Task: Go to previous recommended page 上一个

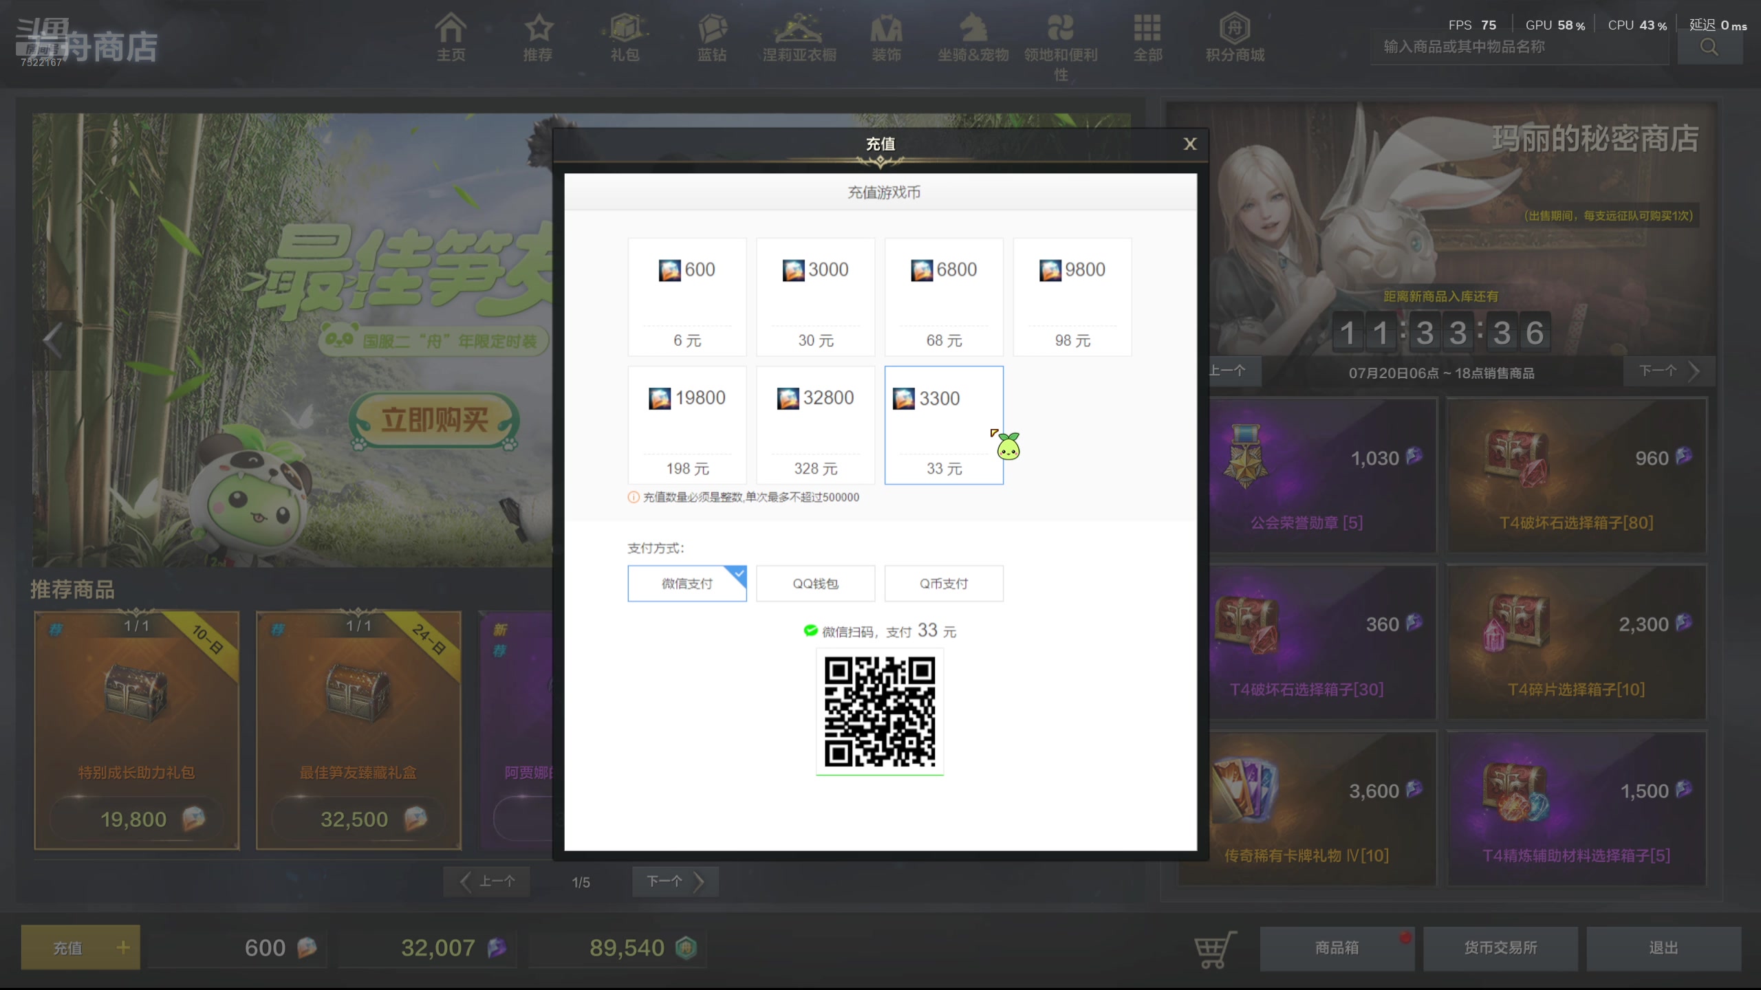Action: tap(487, 881)
